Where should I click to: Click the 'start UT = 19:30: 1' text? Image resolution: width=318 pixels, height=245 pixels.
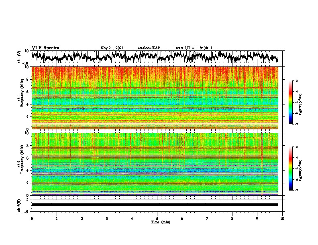pyautogui.click(x=194, y=48)
